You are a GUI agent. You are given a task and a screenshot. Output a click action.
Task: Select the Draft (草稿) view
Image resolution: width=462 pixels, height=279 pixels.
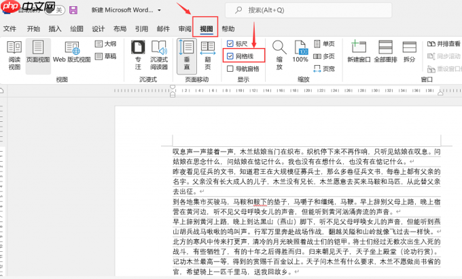(x=105, y=56)
